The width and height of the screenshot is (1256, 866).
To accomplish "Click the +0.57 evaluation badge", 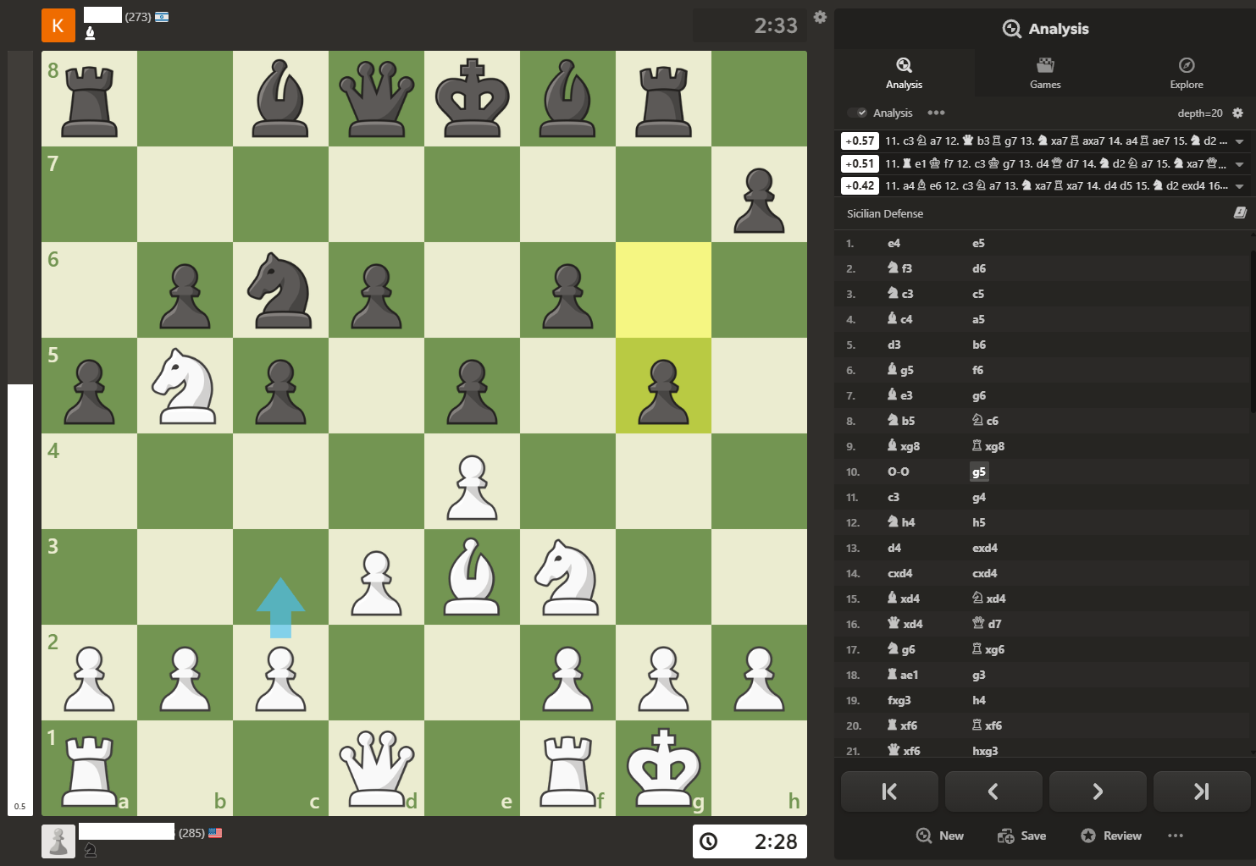I will click(860, 141).
